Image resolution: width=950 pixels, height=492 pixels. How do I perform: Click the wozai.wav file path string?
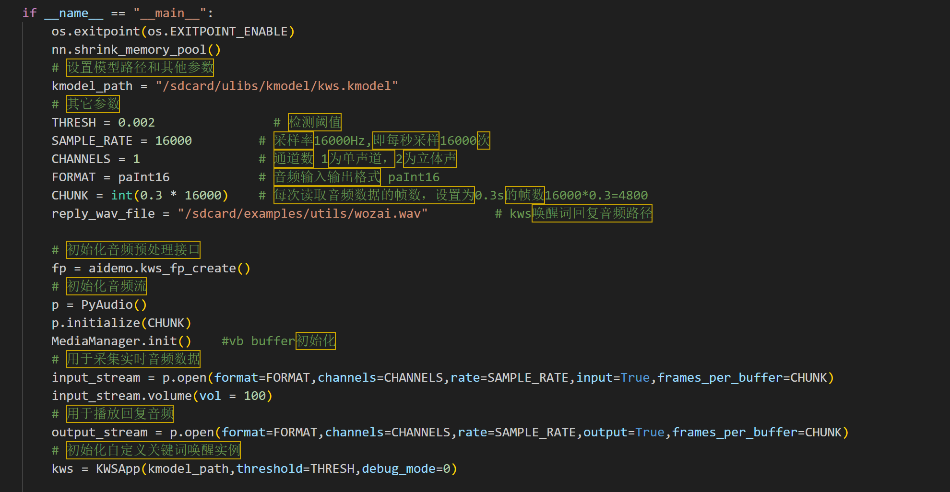pos(302,214)
